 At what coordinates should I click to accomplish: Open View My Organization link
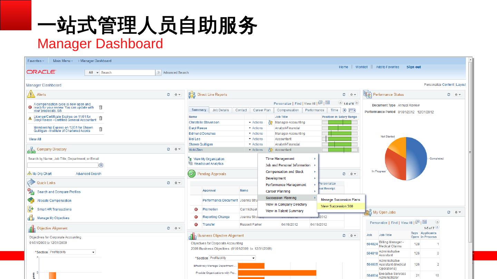pyautogui.click(x=209, y=159)
